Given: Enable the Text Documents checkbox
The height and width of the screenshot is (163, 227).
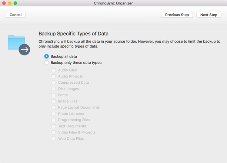Looking at the screenshot, I should (54, 126).
